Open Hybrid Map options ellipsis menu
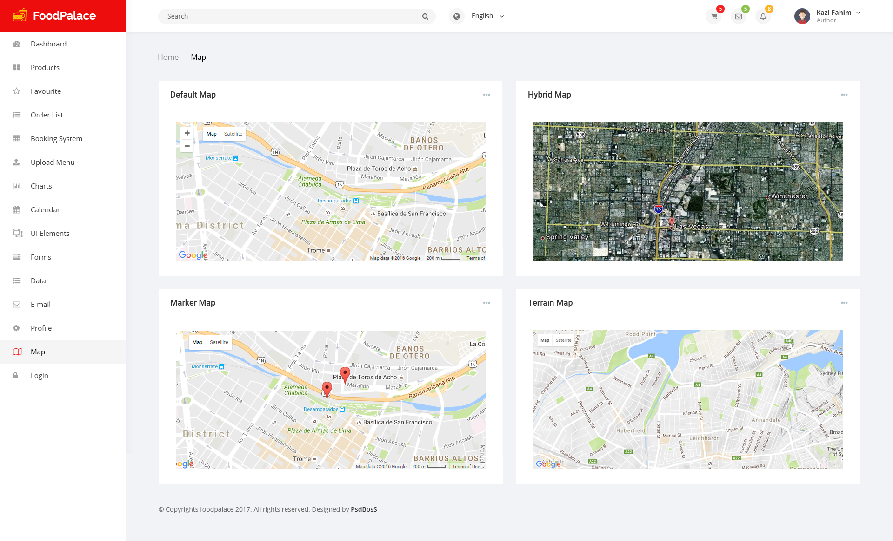893x541 pixels. tap(844, 95)
